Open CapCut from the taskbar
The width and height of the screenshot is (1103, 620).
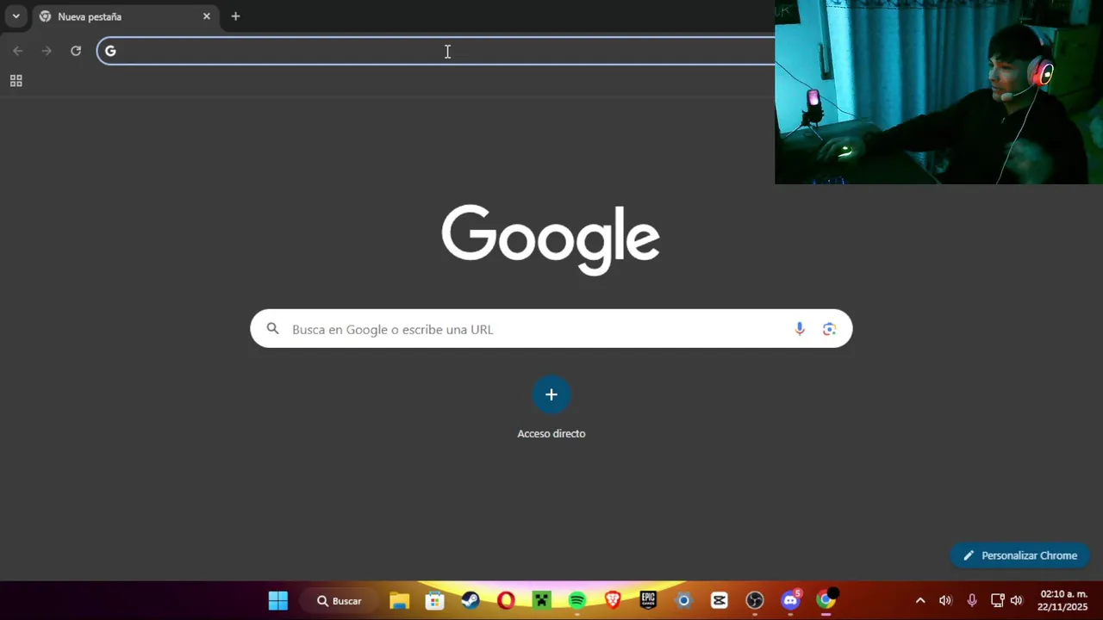coord(720,600)
